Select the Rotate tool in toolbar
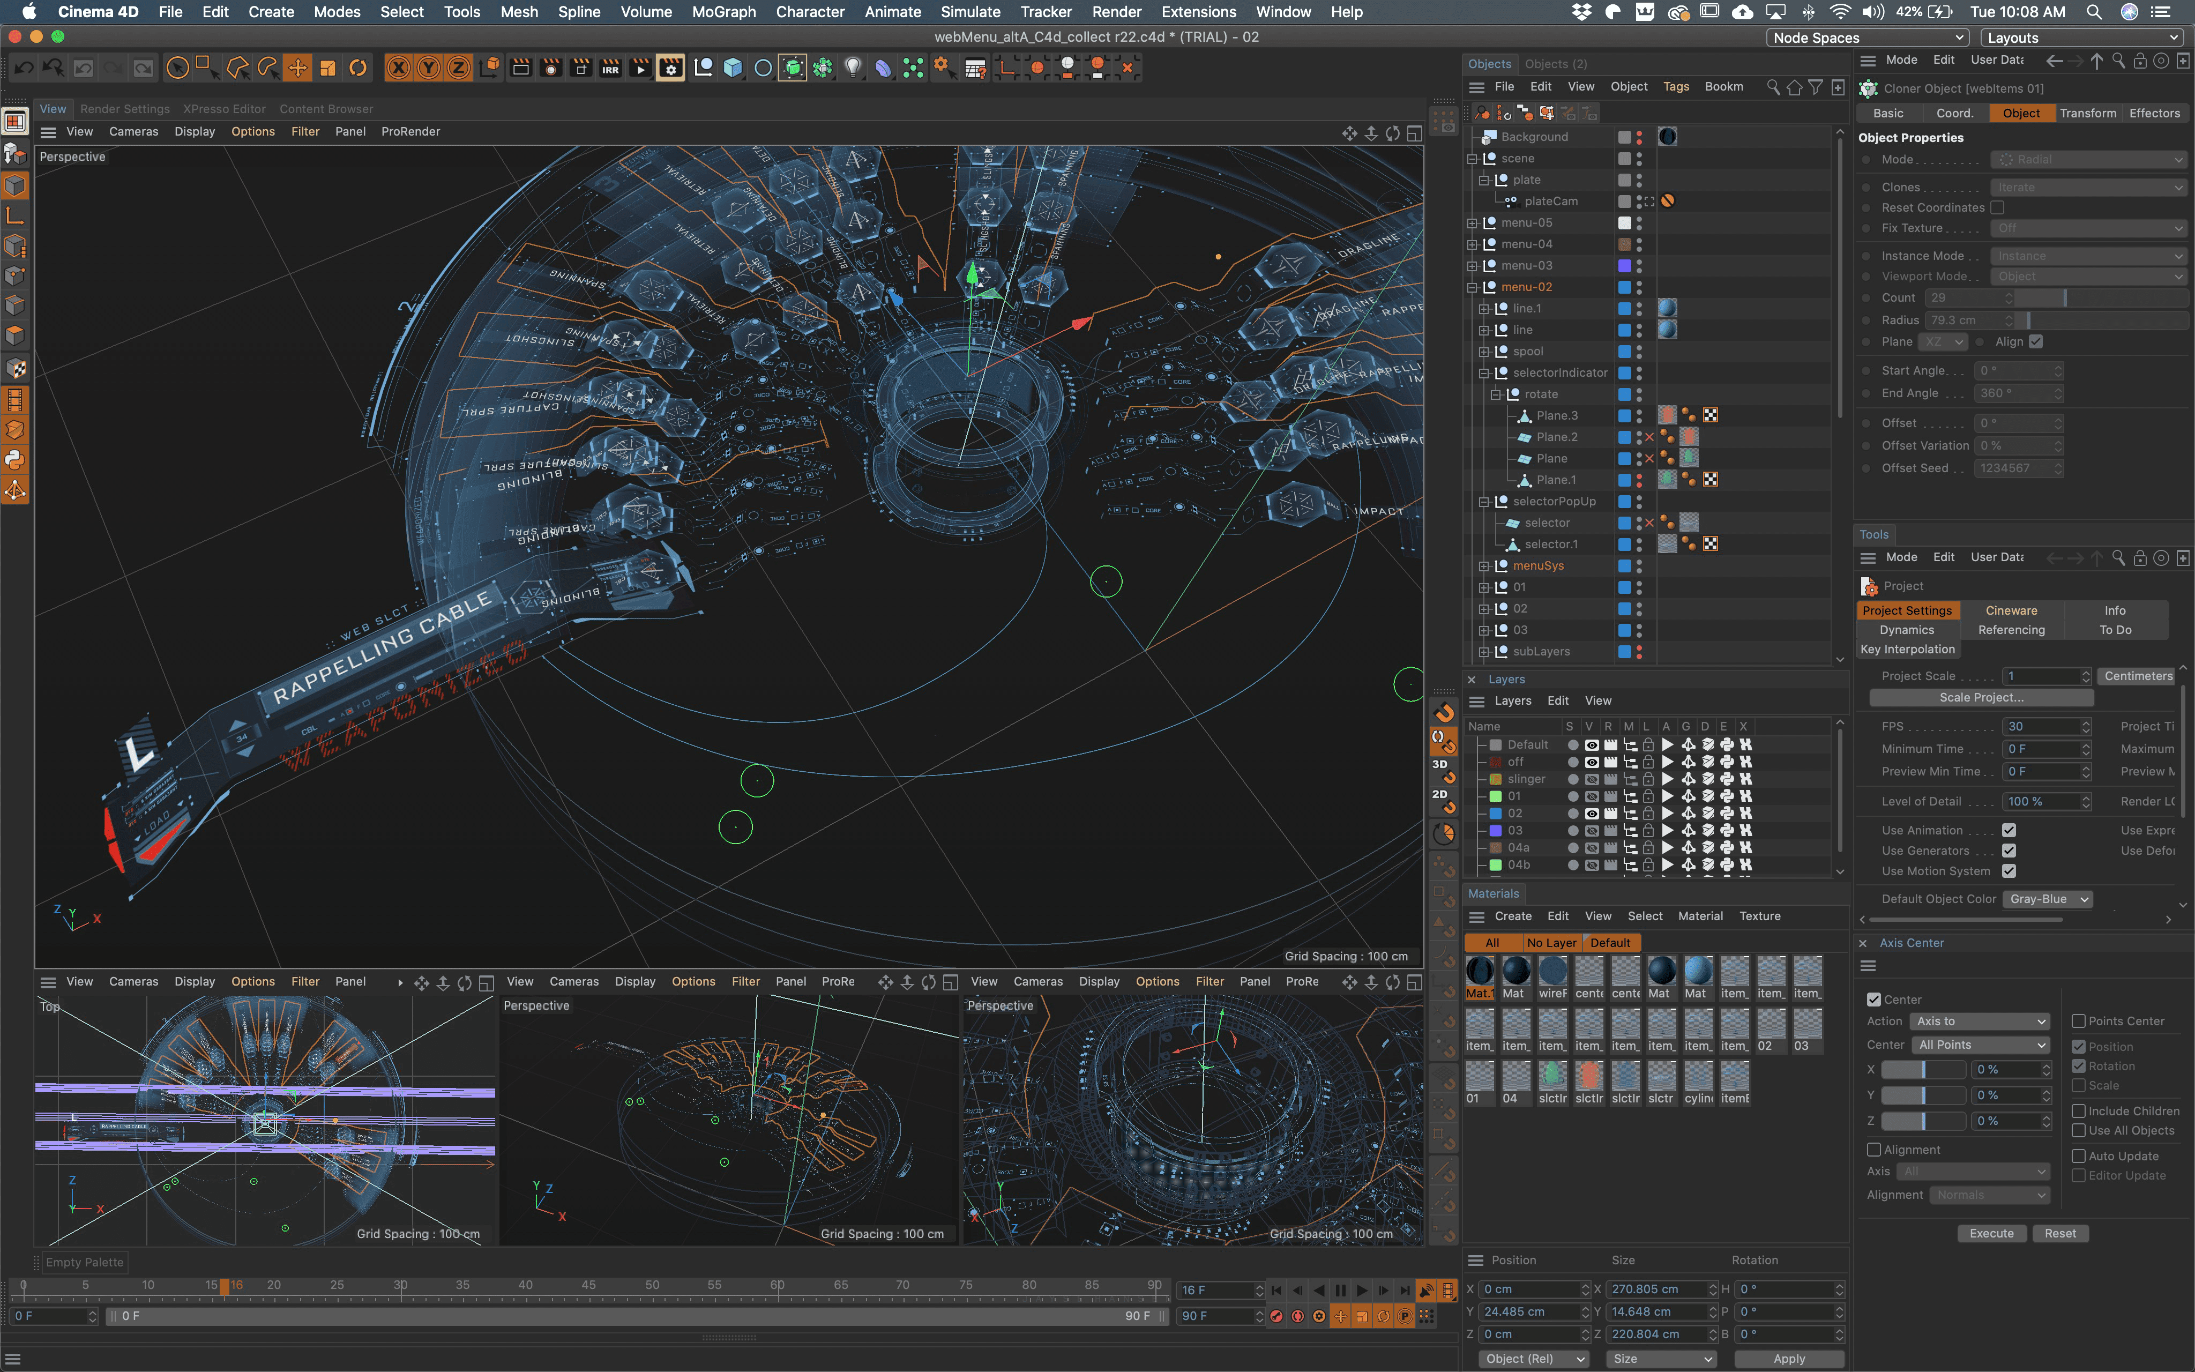 coord(359,68)
